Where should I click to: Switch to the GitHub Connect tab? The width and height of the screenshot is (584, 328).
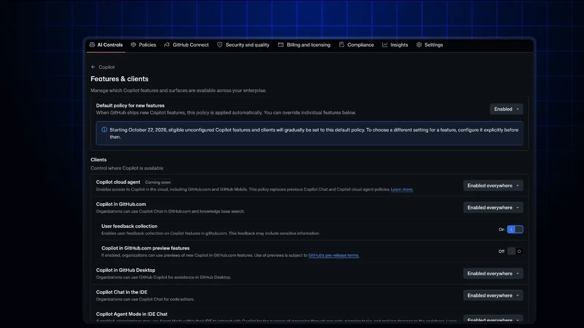[x=187, y=45]
